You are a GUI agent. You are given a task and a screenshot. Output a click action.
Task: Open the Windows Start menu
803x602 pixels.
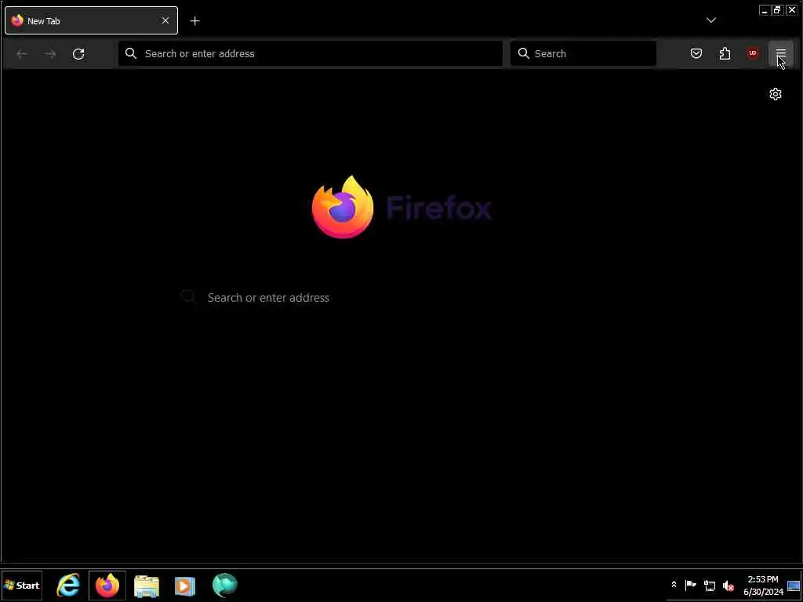21,585
